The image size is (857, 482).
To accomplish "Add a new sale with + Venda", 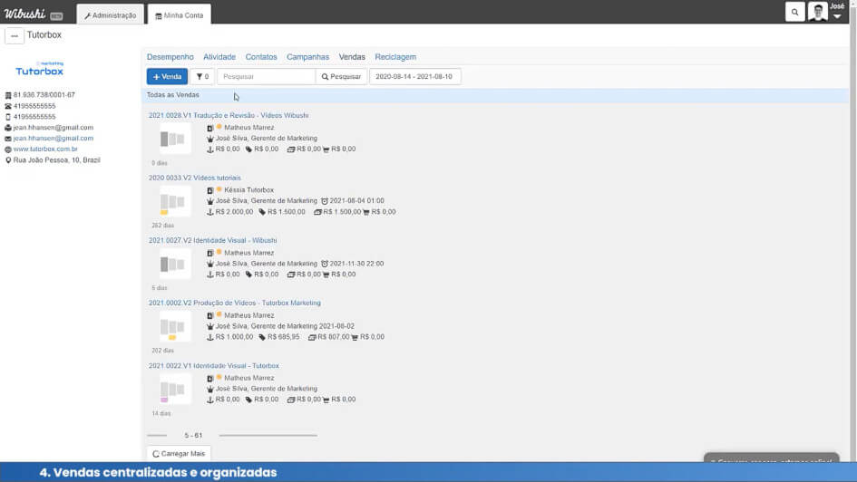I will [x=167, y=76].
